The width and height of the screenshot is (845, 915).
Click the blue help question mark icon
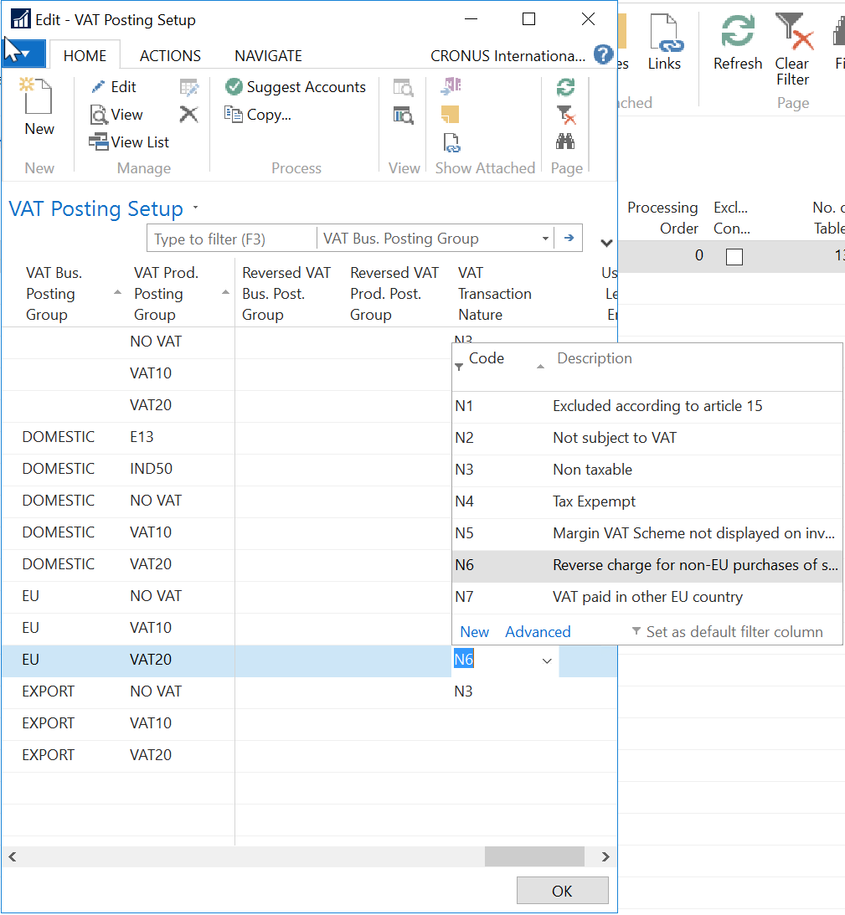(603, 55)
